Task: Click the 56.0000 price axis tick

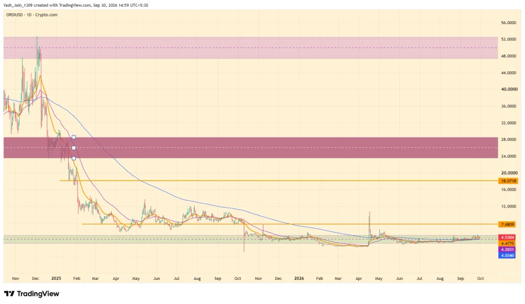Action: click(508, 23)
